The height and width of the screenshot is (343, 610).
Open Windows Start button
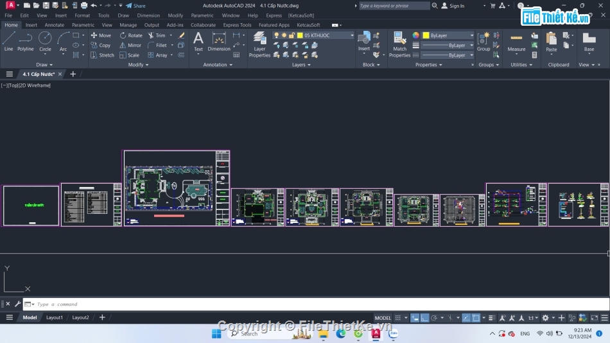pyautogui.click(x=216, y=333)
